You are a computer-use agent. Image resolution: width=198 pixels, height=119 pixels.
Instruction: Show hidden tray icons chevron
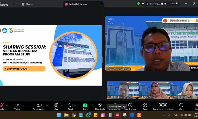164,115
